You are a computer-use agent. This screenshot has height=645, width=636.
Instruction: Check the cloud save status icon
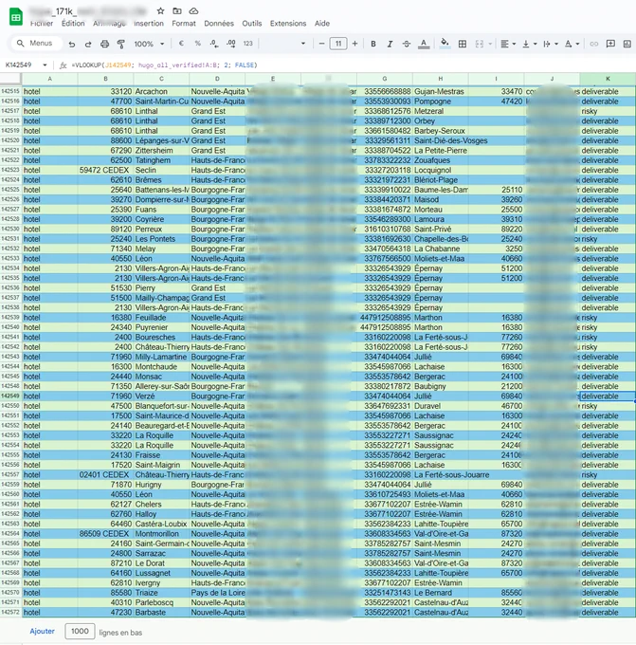pyautogui.click(x=193, y=11)
